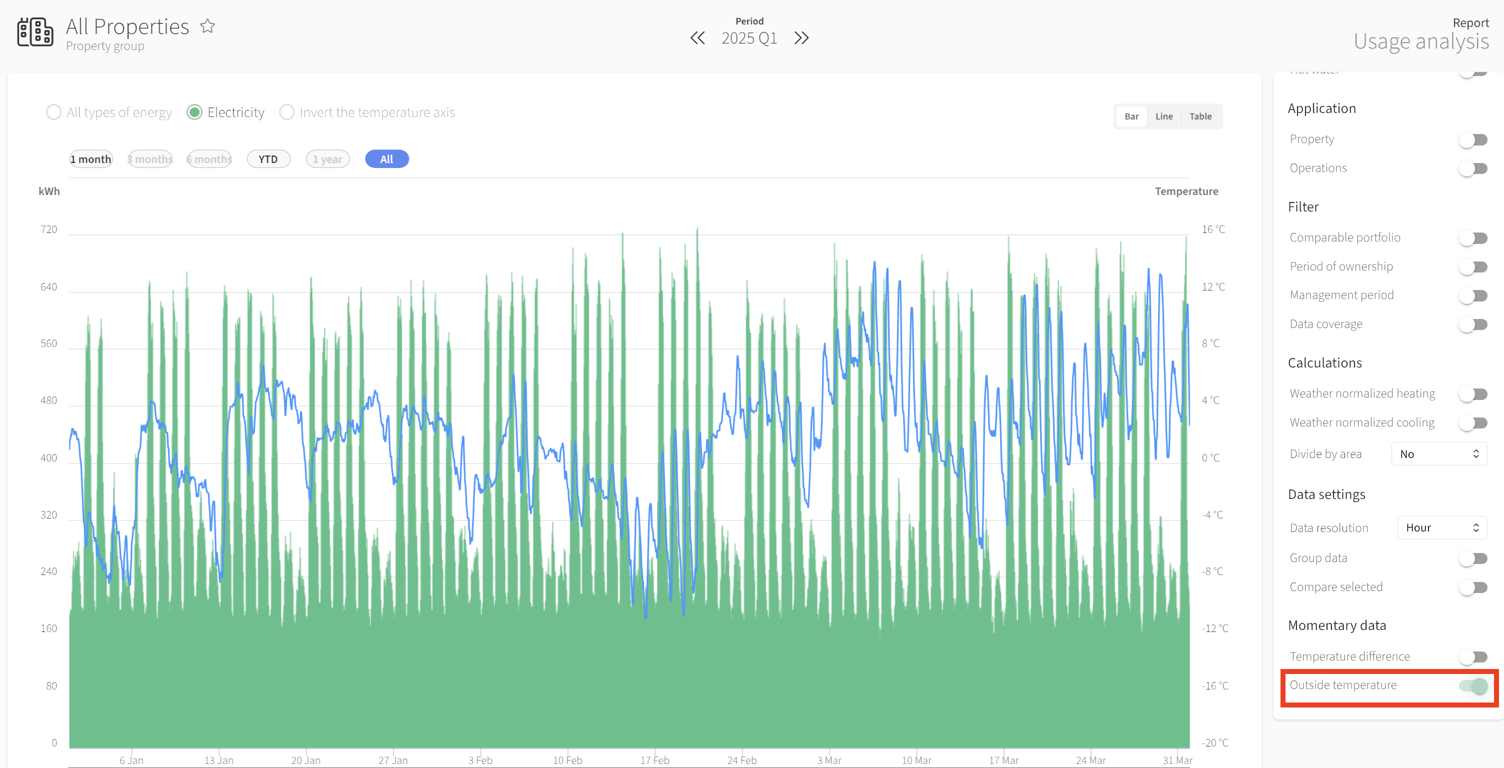
Task: Click the Momentary data section heading
Action: coord(1337,625)
